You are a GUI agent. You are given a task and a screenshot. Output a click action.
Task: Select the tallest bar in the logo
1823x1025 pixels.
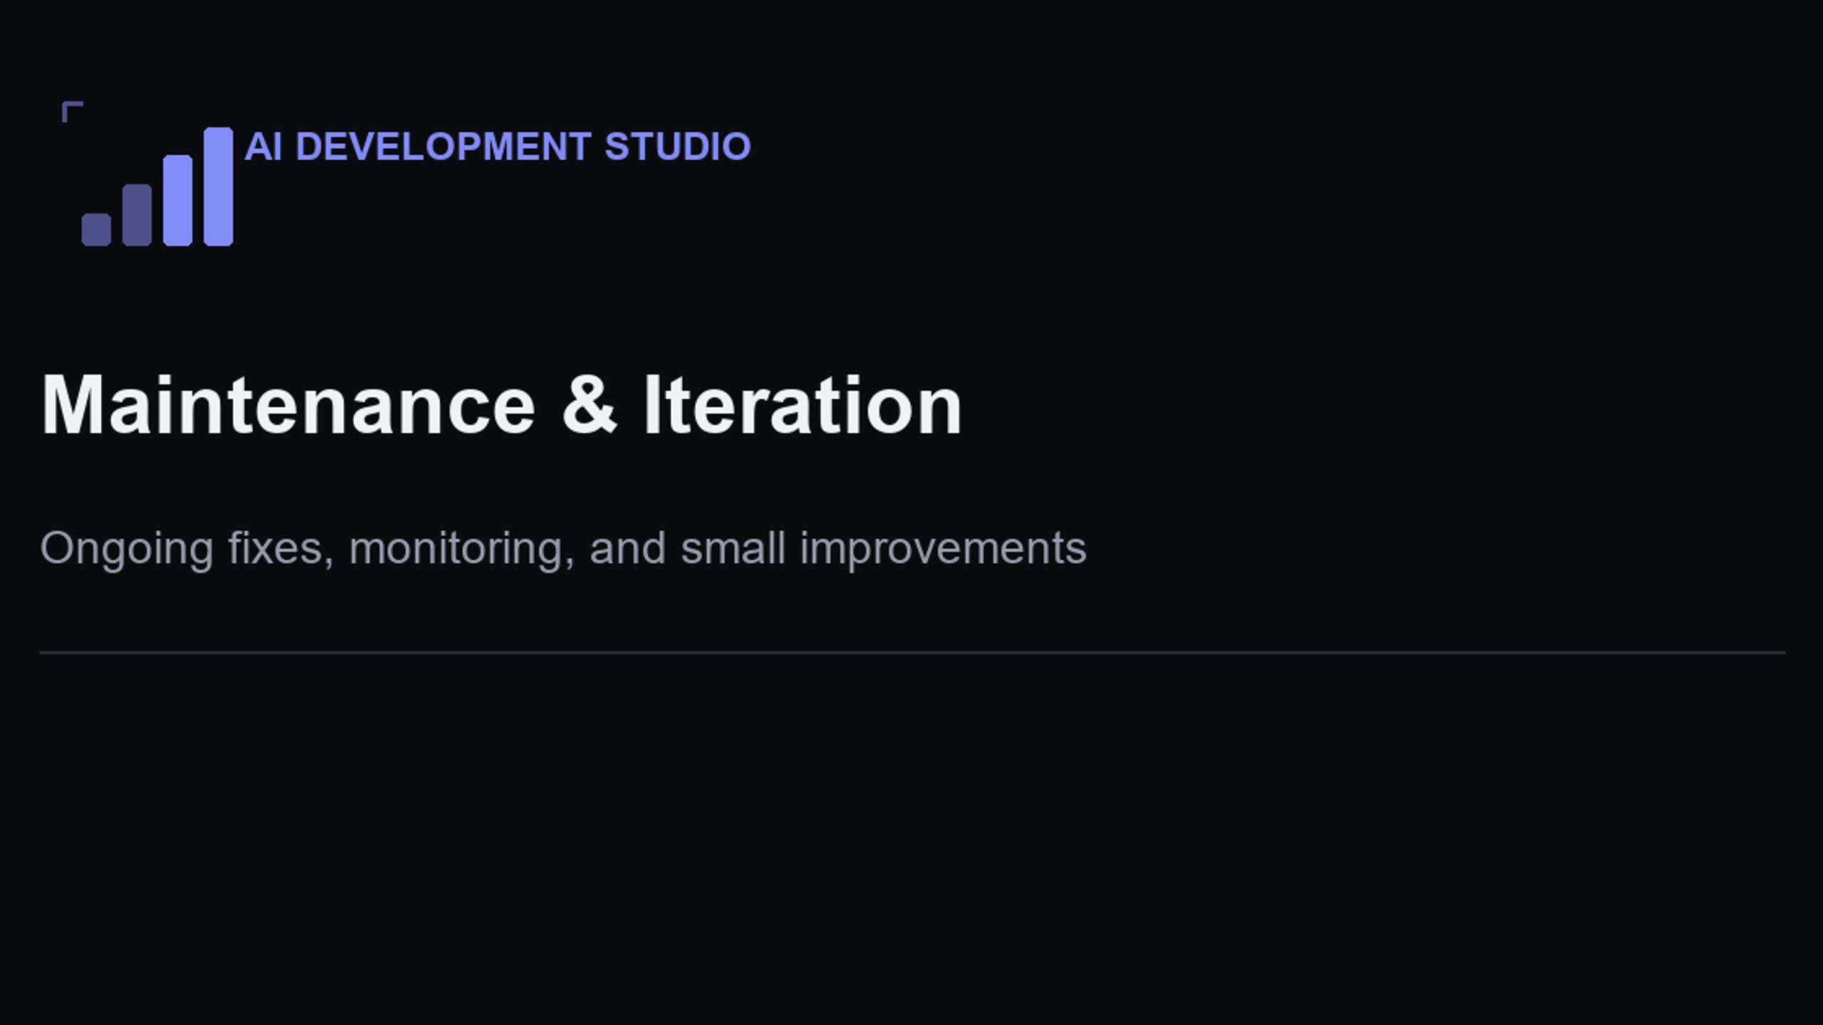point(218,186)
